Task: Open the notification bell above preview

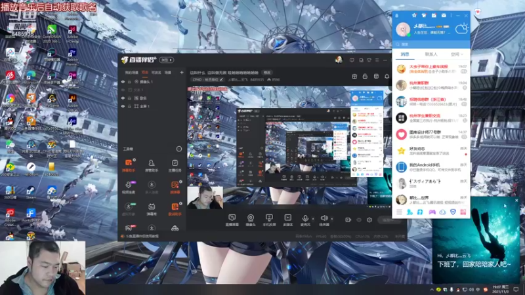Action: 387,76
